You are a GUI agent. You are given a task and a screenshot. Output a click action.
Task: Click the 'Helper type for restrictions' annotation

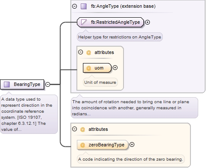(x=120, y=37)
